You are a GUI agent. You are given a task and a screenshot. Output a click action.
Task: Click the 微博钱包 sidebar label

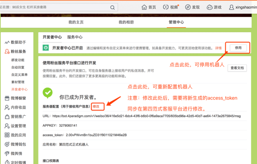[18, 144]
